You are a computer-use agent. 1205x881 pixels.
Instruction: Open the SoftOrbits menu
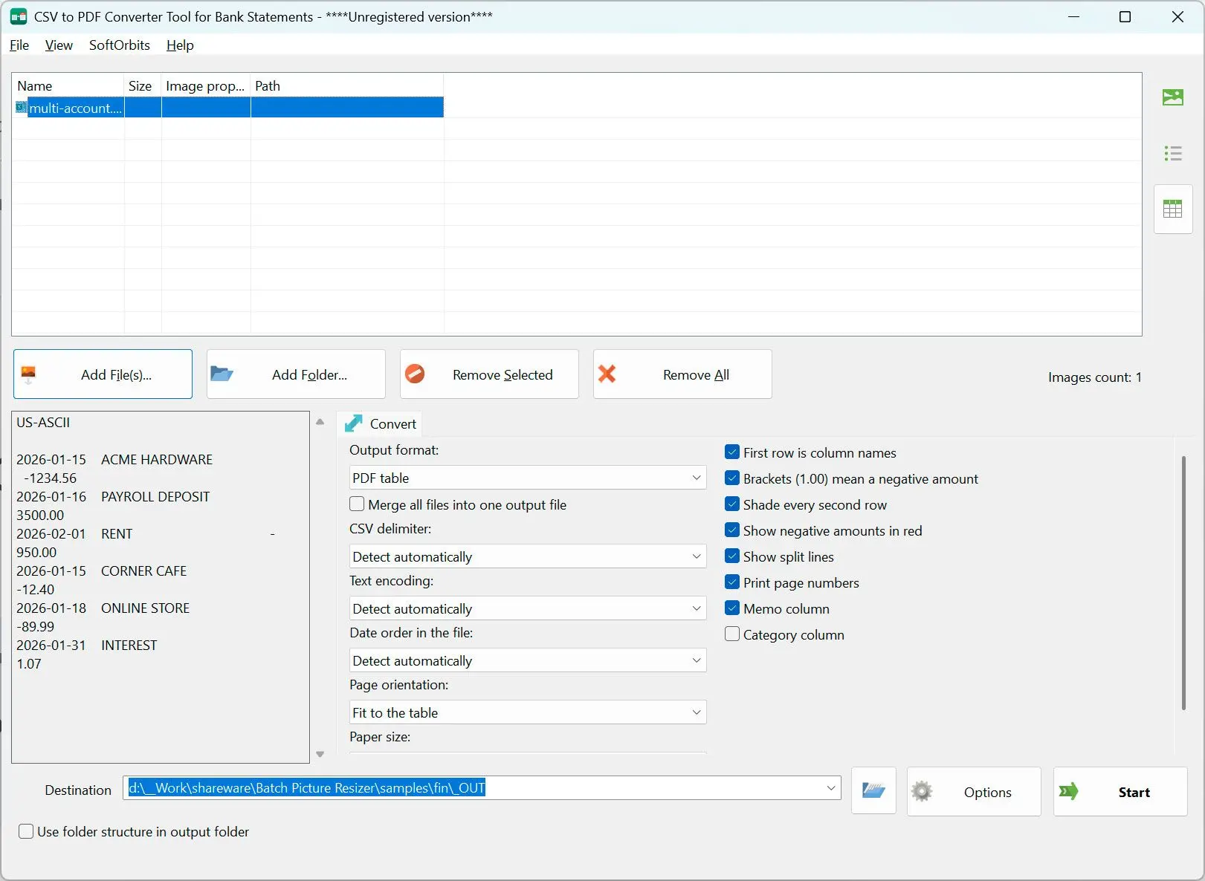(x=120, y=45)
